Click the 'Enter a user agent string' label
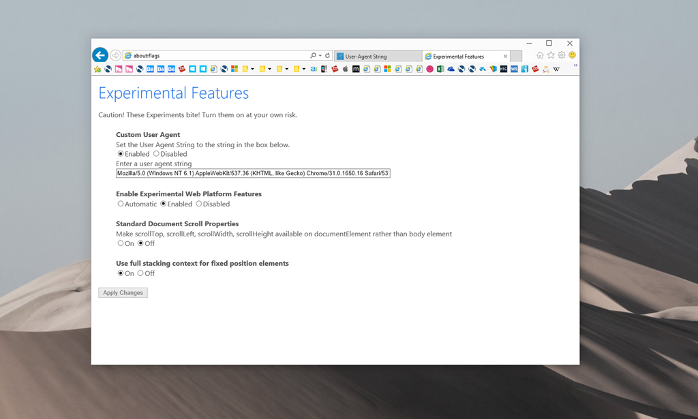The image size is (698, 419). [x=154, y=164]
